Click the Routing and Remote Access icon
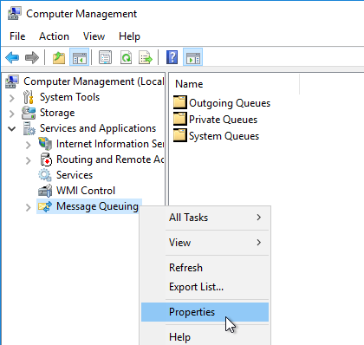The height and width of the screenshot is (345, 364). click(x=46, y=159)
